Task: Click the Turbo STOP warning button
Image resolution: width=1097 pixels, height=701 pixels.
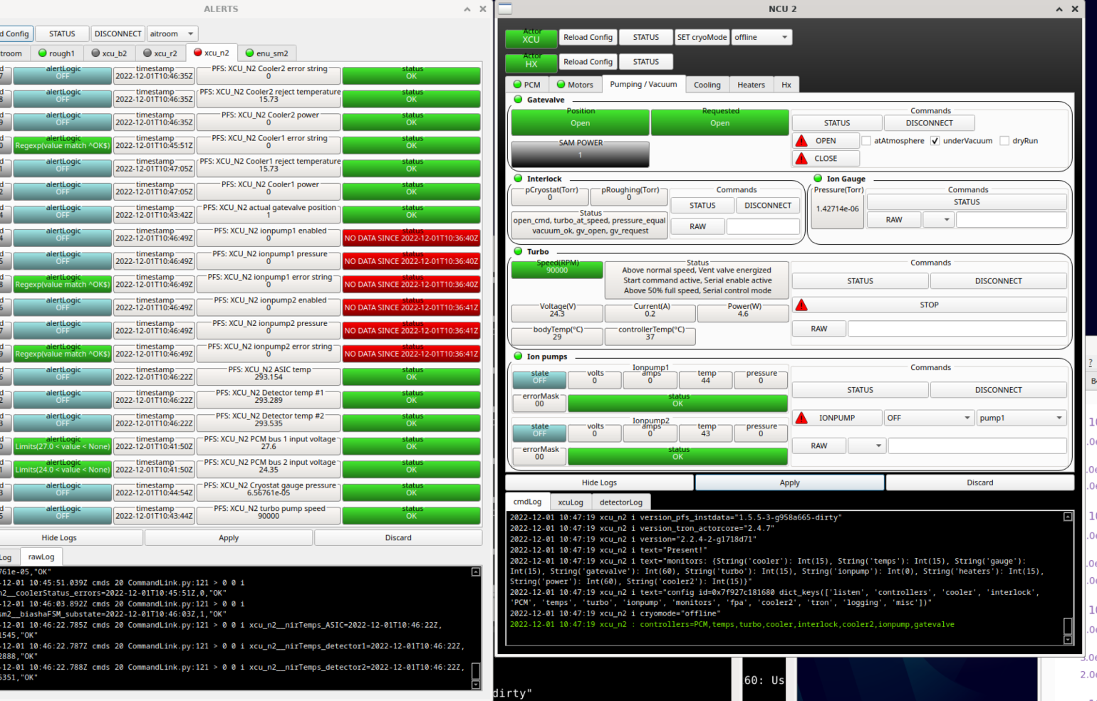Action: coord(929,305)
